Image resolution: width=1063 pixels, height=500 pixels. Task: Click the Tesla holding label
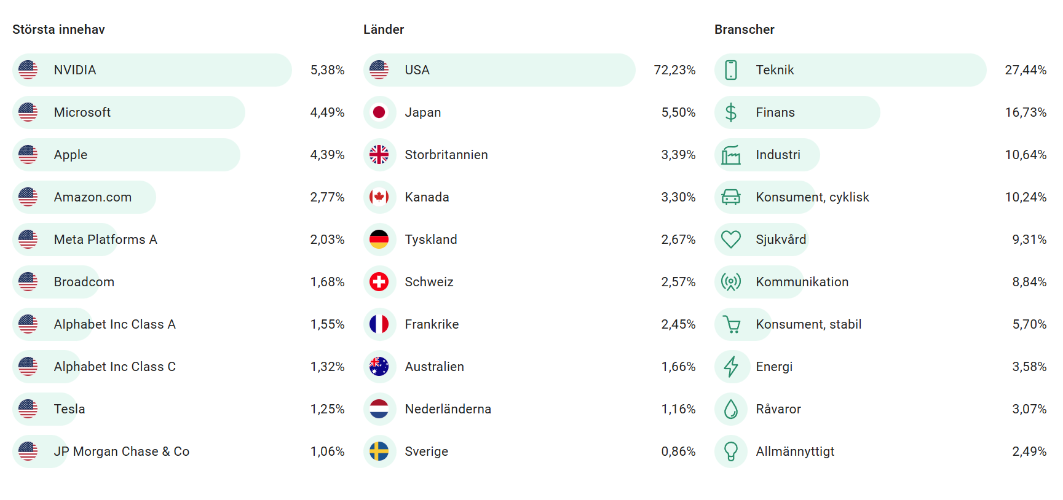pos(69,409)
